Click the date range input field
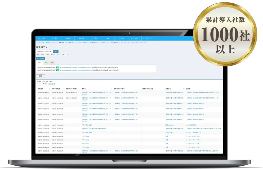263x169 pixels. click(x=44, y=51)
